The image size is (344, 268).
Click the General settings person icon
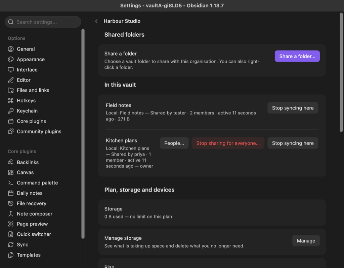point(11,49)
